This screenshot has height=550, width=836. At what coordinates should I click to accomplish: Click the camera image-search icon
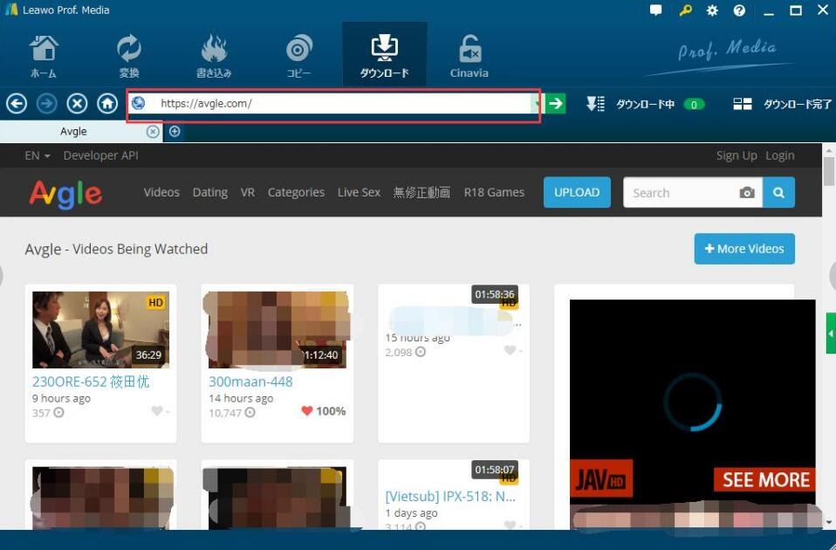tap(747, 193)
